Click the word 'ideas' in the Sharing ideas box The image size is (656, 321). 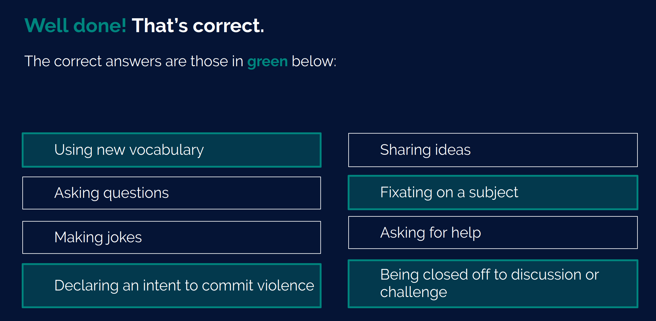(x=453, y=150)
